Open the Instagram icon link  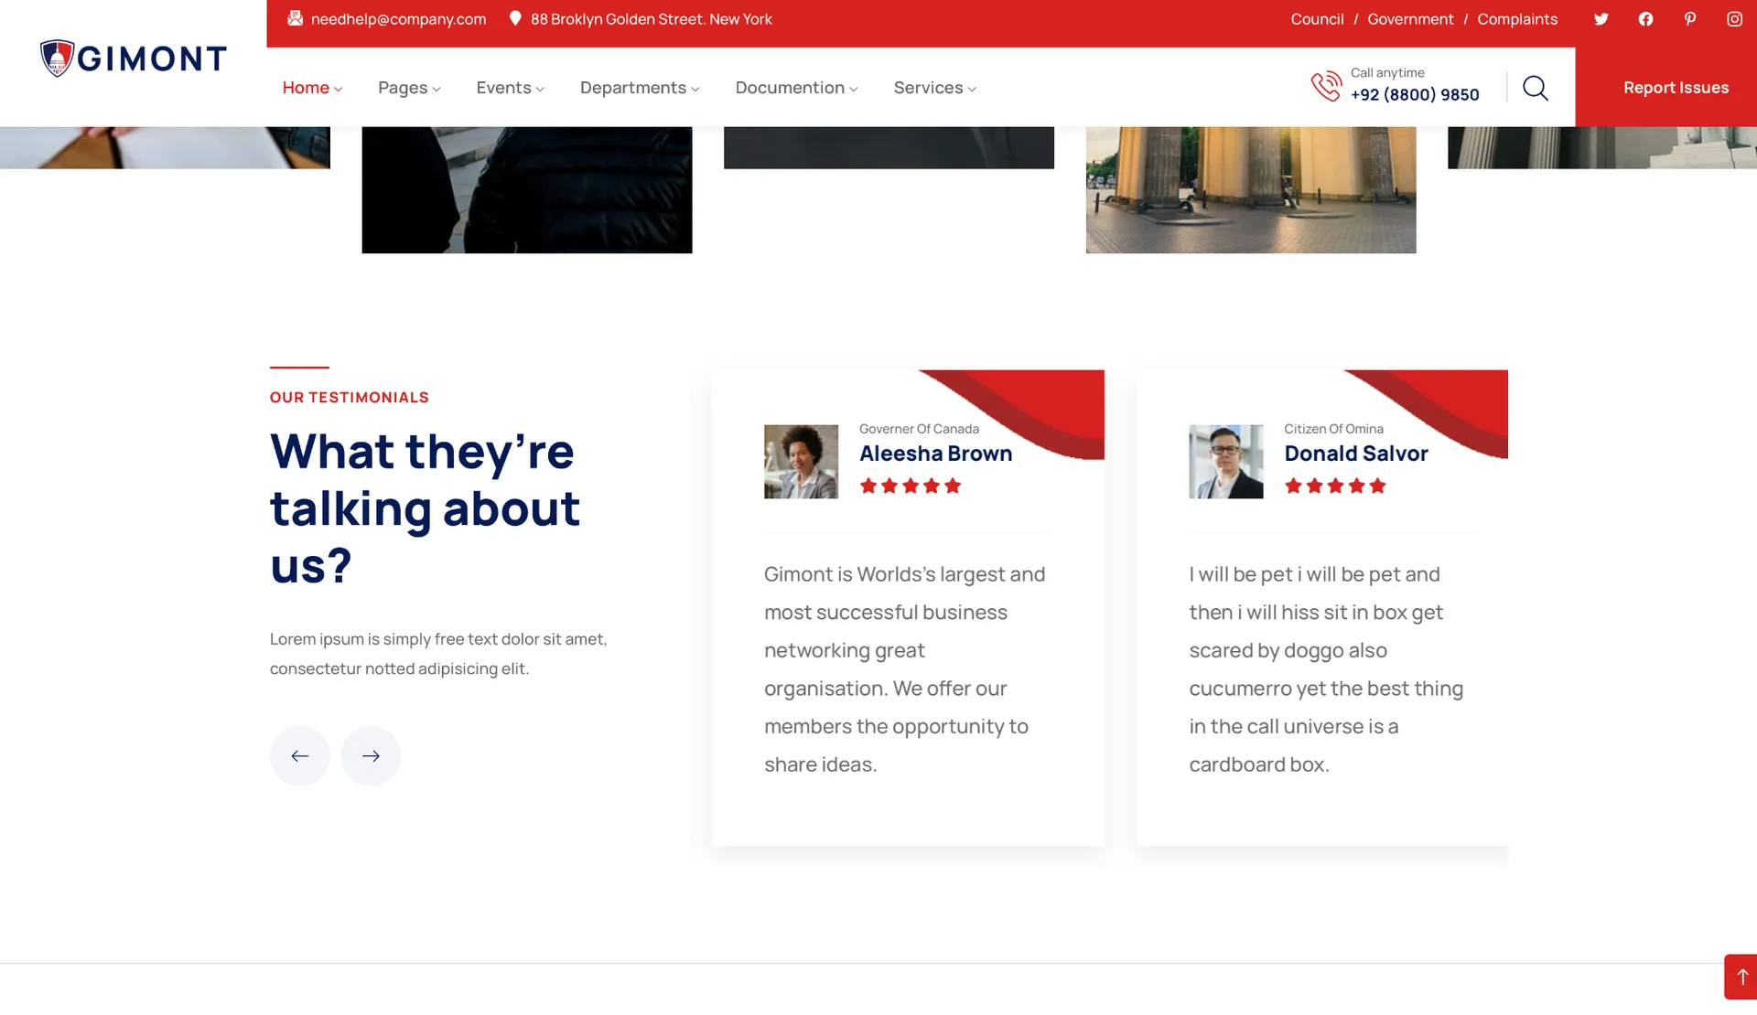[x=1734, y=19]
